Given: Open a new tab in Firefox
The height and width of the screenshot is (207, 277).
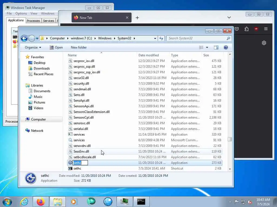Looking at the screenshot, I should click(137, 18).
